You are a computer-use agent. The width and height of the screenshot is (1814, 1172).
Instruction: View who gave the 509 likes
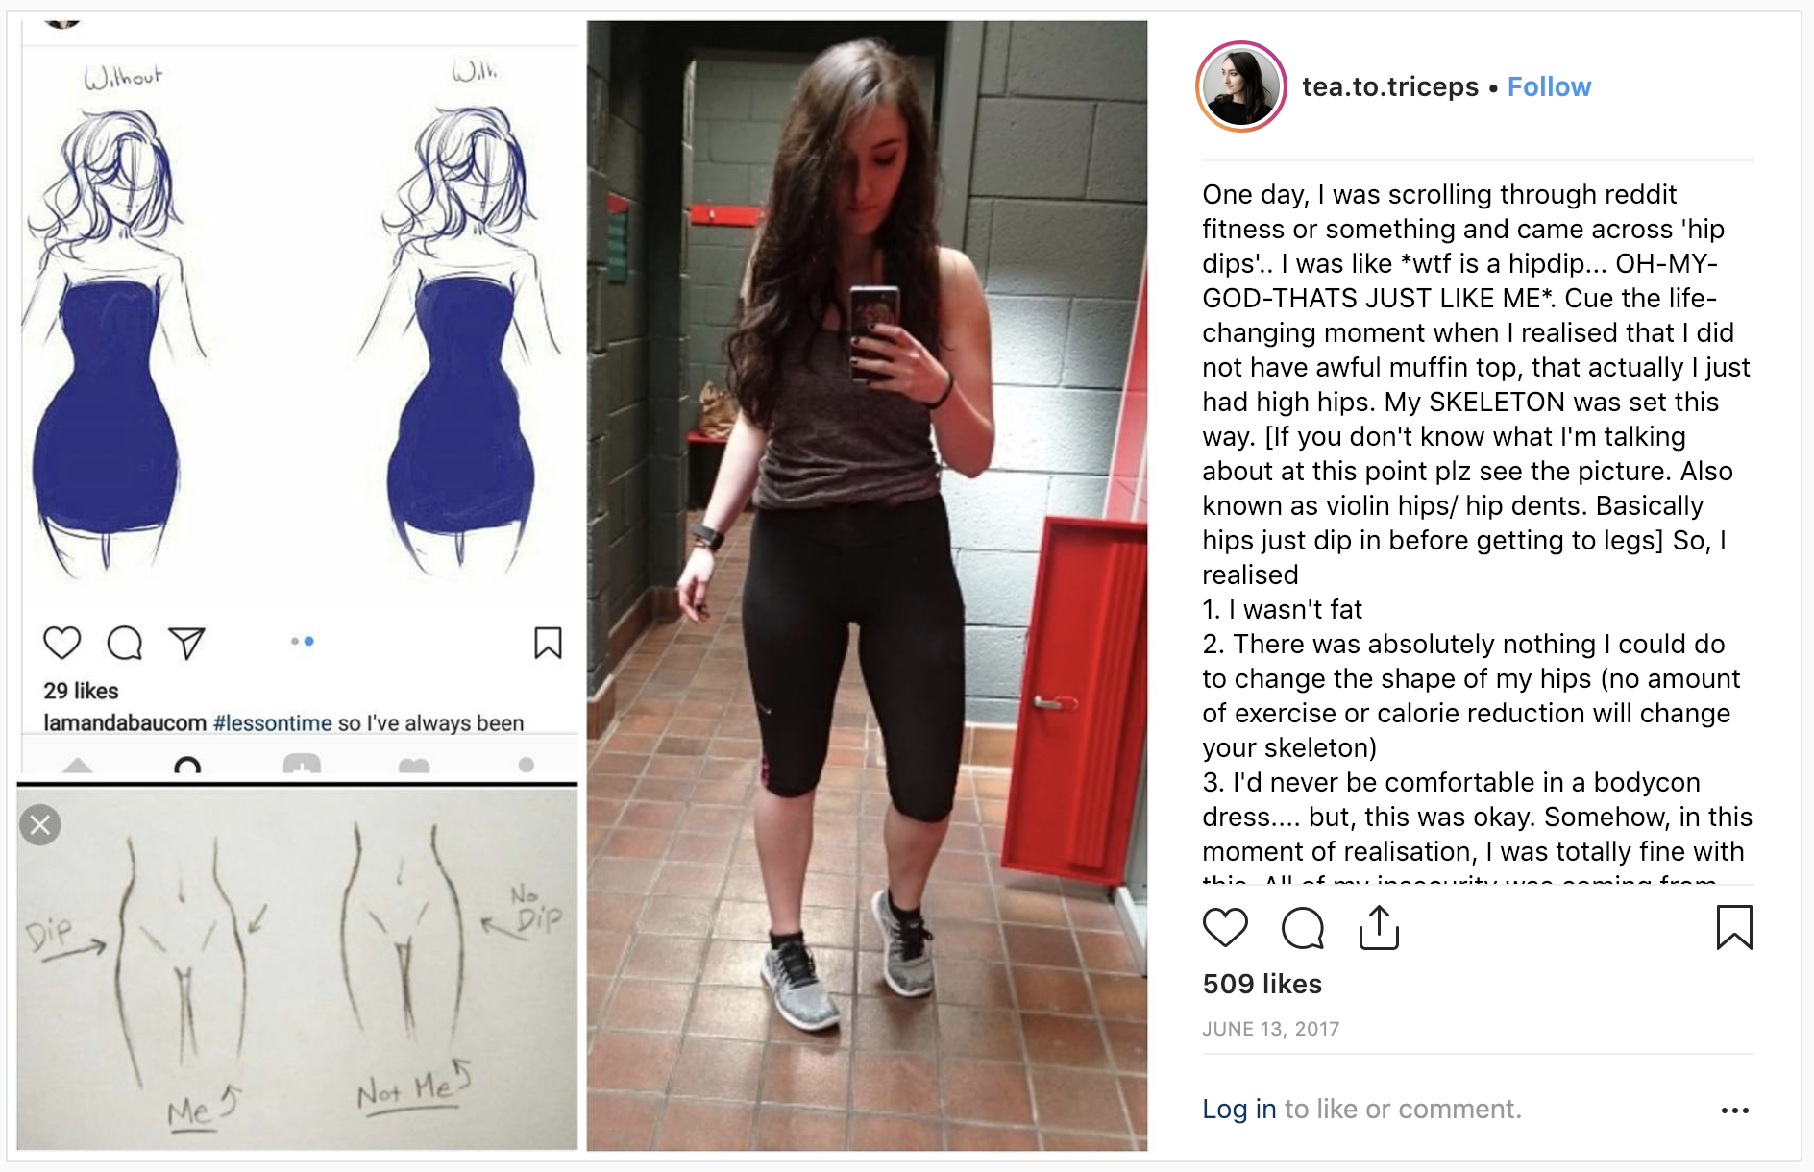point(1262,984)
